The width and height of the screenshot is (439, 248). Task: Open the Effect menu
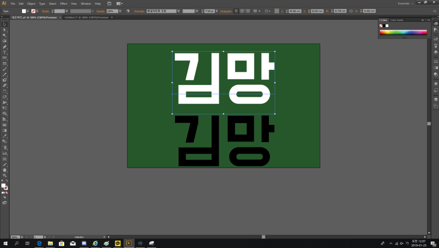[63, 3]
